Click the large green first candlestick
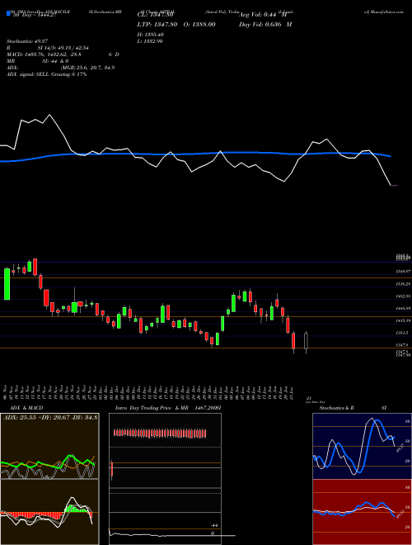Screen dimensions: 412x545 pyautogui.click(x=7, y=283)
